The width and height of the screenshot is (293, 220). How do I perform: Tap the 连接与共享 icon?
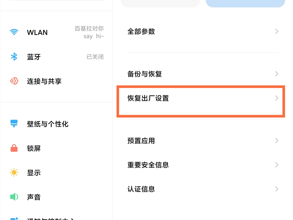pos(14,81)
